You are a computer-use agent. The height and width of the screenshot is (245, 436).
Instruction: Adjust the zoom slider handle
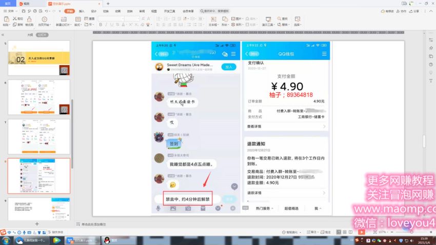coord(411,232)
